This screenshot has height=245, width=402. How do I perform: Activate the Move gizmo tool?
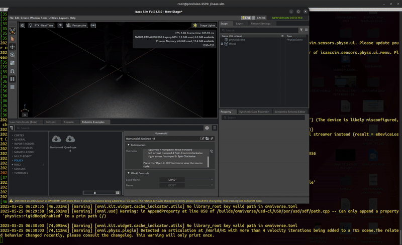coord(13,47)
